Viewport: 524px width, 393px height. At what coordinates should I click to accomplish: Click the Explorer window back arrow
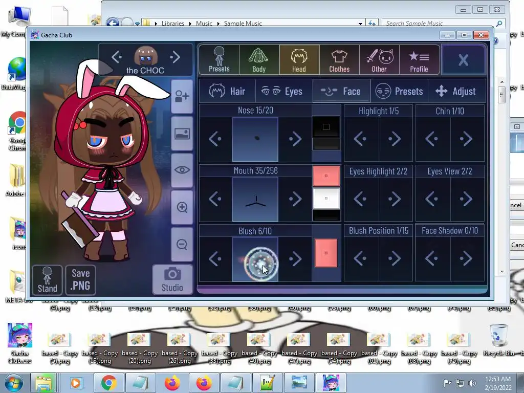(113, 23)
